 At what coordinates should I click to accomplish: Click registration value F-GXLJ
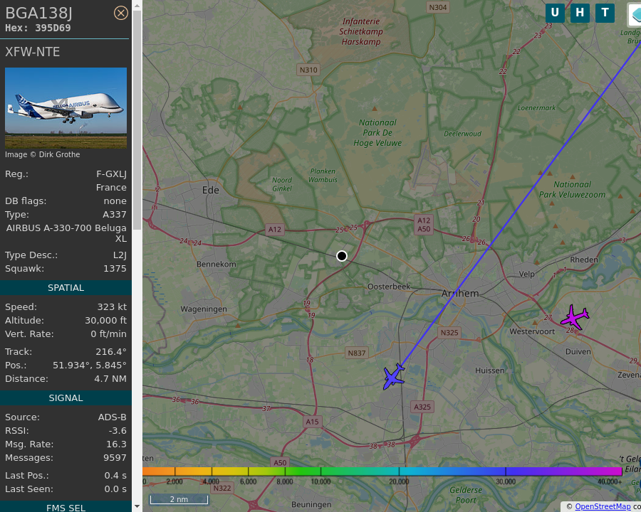[111, 174]
